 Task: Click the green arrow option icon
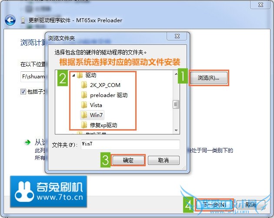[x=27, y=142]
